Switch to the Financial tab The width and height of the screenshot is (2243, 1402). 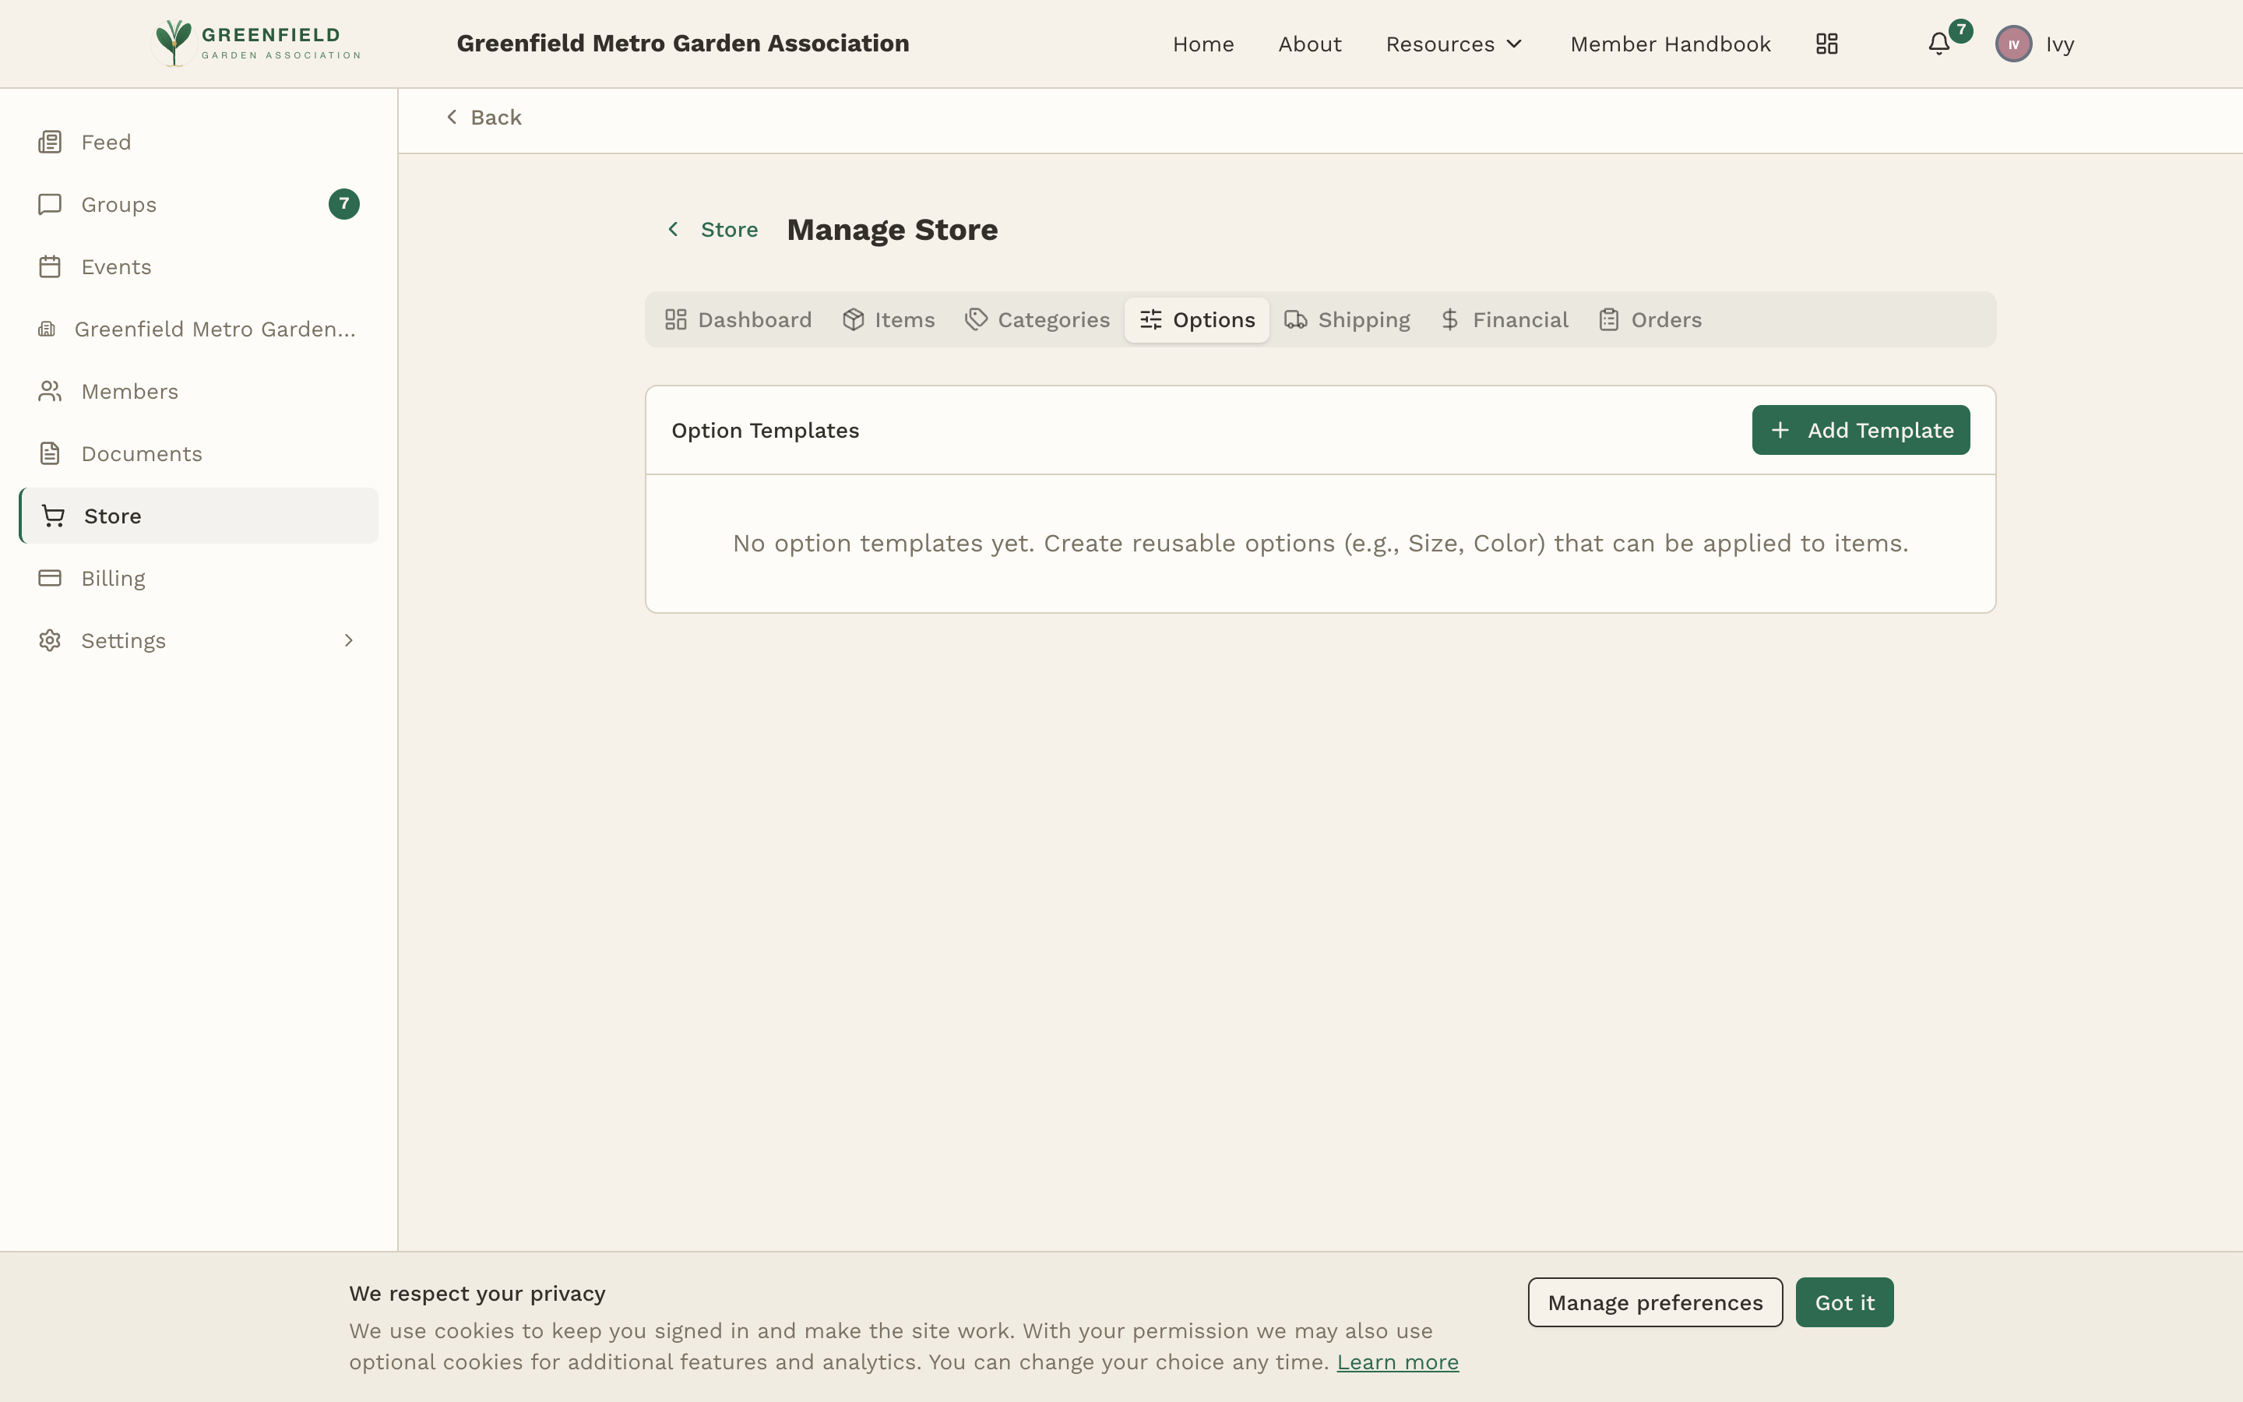1505,320
